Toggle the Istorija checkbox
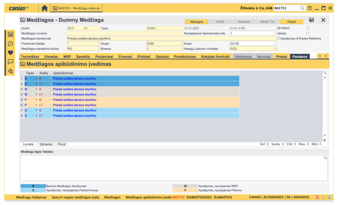Screen dimensions: 338x205 (308, 33)
